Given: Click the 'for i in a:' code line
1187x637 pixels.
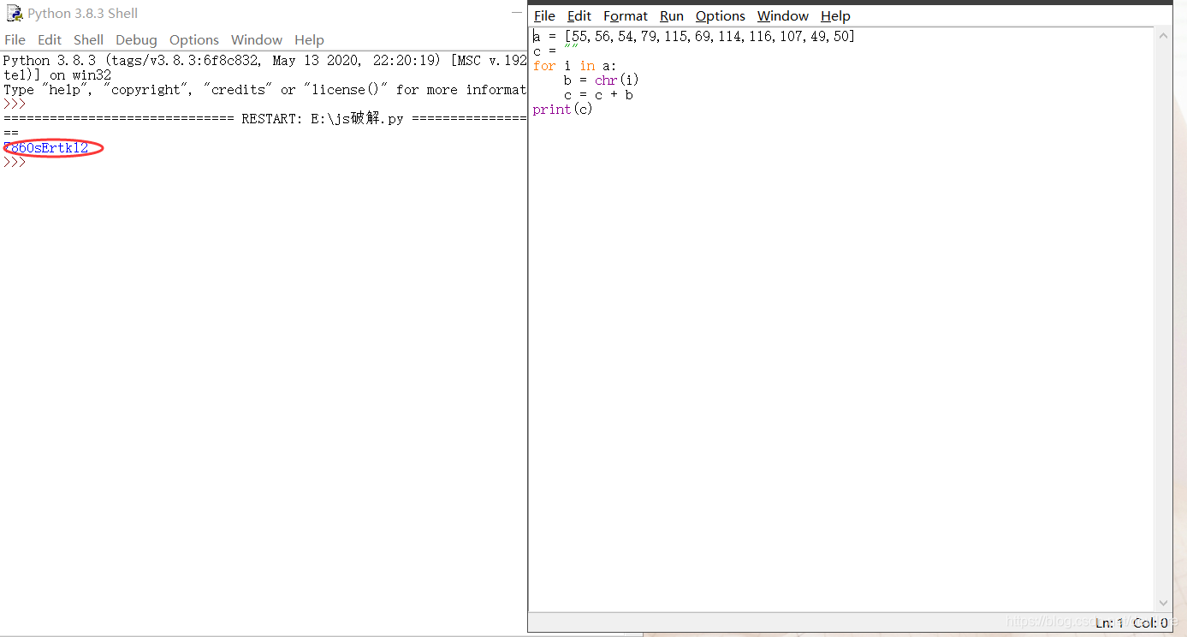Looking at the screenshot, I should click(574, 66).
